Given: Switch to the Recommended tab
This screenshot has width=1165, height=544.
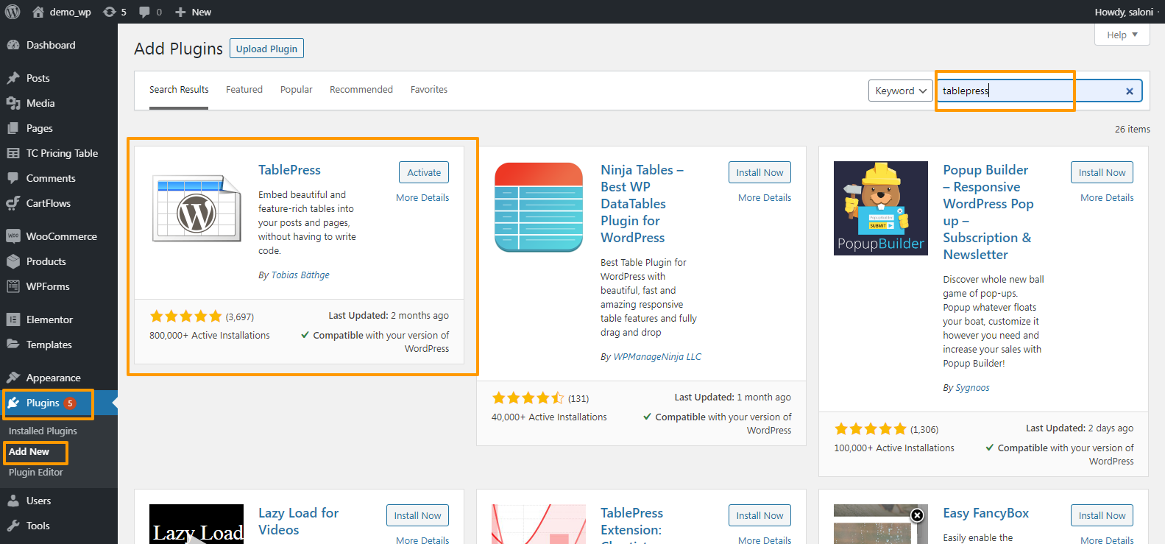Looking at the screenshot, I should [x=361, y=90].
